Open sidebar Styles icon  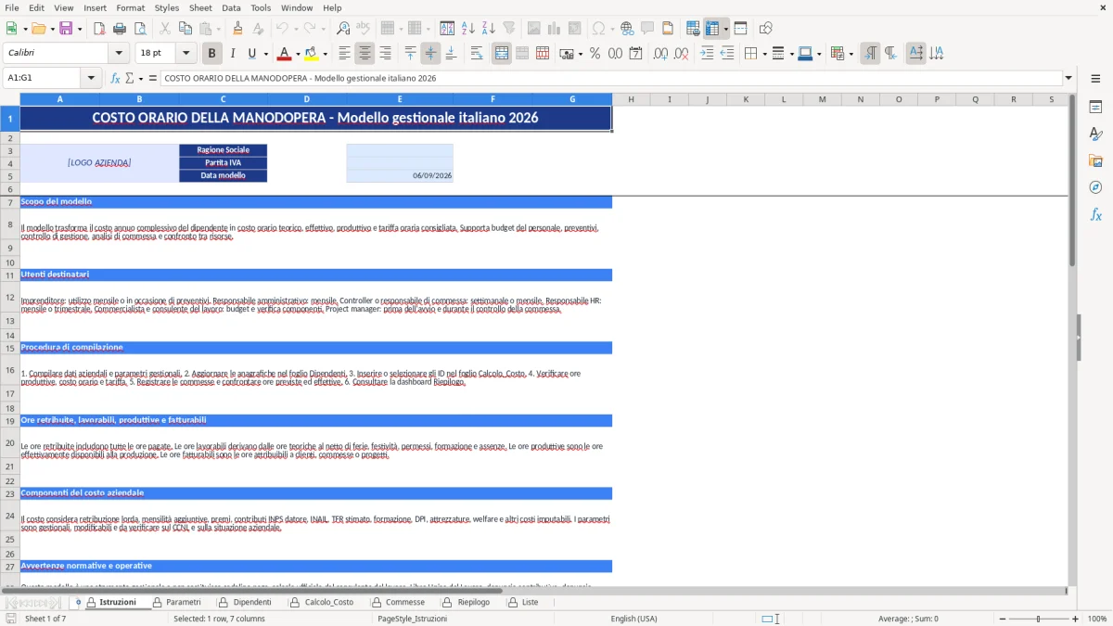(1095, 134)
